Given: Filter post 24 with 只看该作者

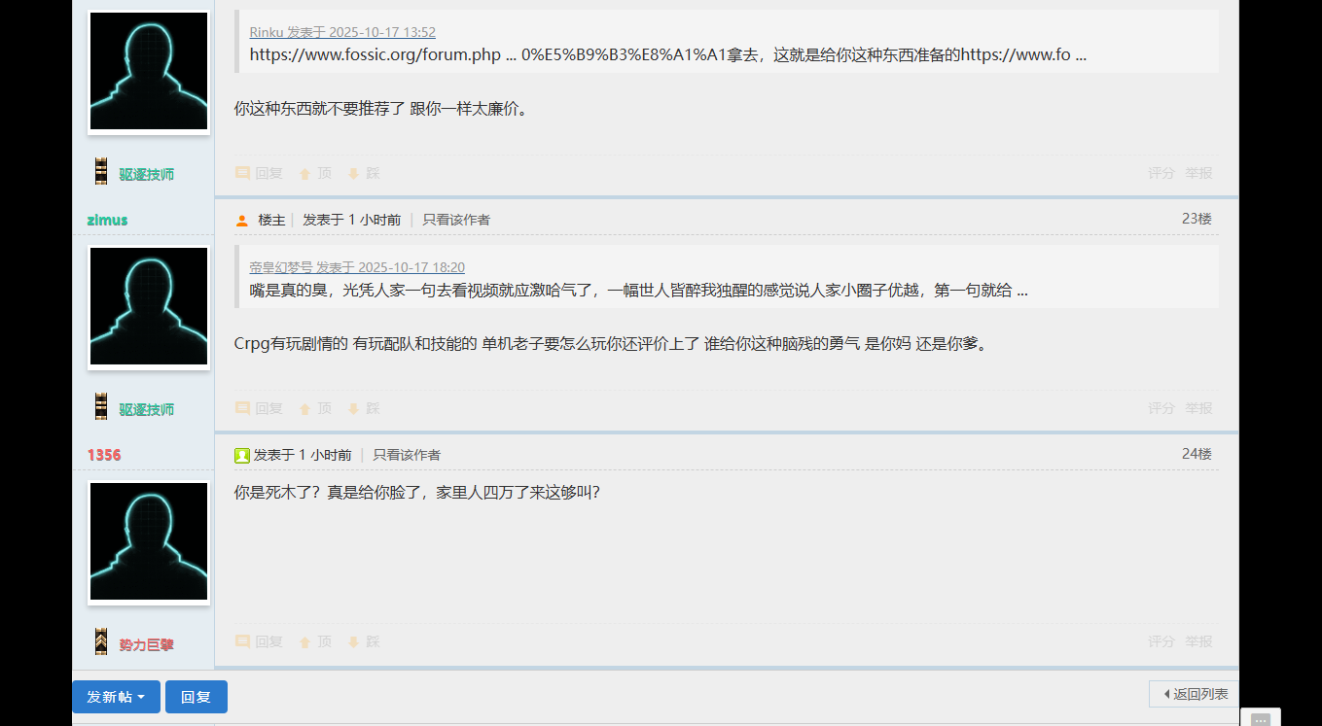Looking at the screenshot, I should coord(407,455).
